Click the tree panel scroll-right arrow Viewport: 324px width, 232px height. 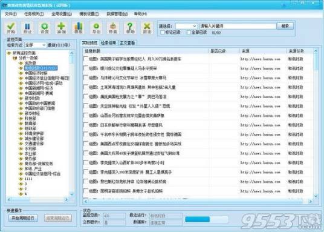click(x=66, y=200)
